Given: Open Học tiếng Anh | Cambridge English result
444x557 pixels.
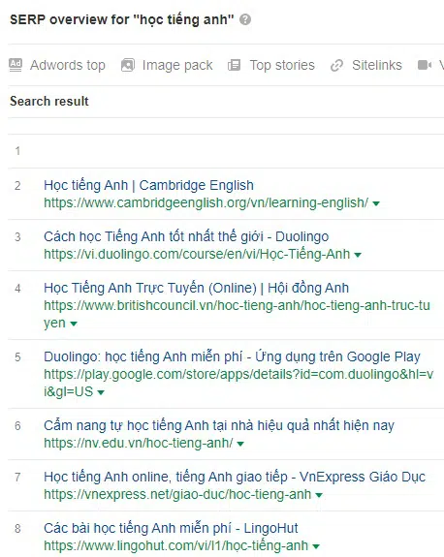Looking at the screenshot, I should tap(148, 185).
